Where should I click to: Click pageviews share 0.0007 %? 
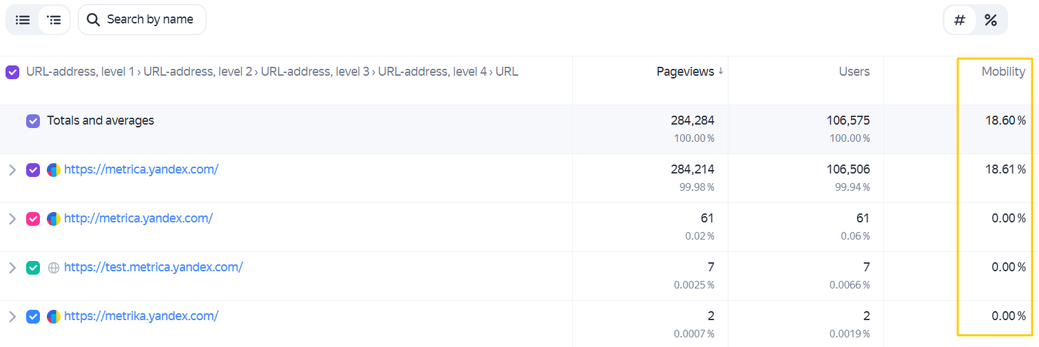coord(694,334)
